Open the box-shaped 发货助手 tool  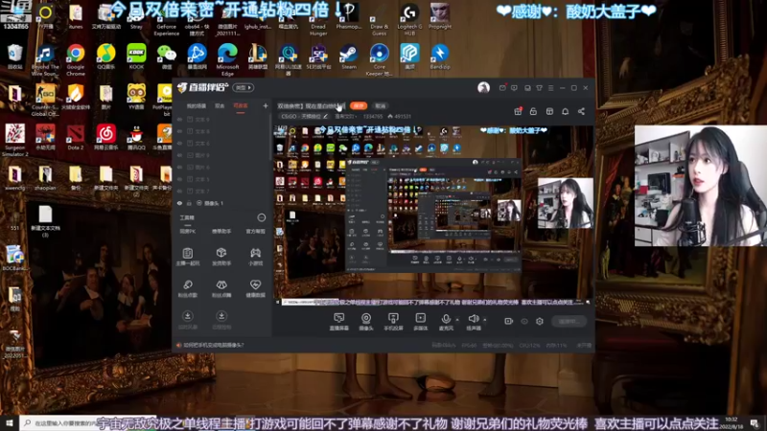(x=221, y=257)
